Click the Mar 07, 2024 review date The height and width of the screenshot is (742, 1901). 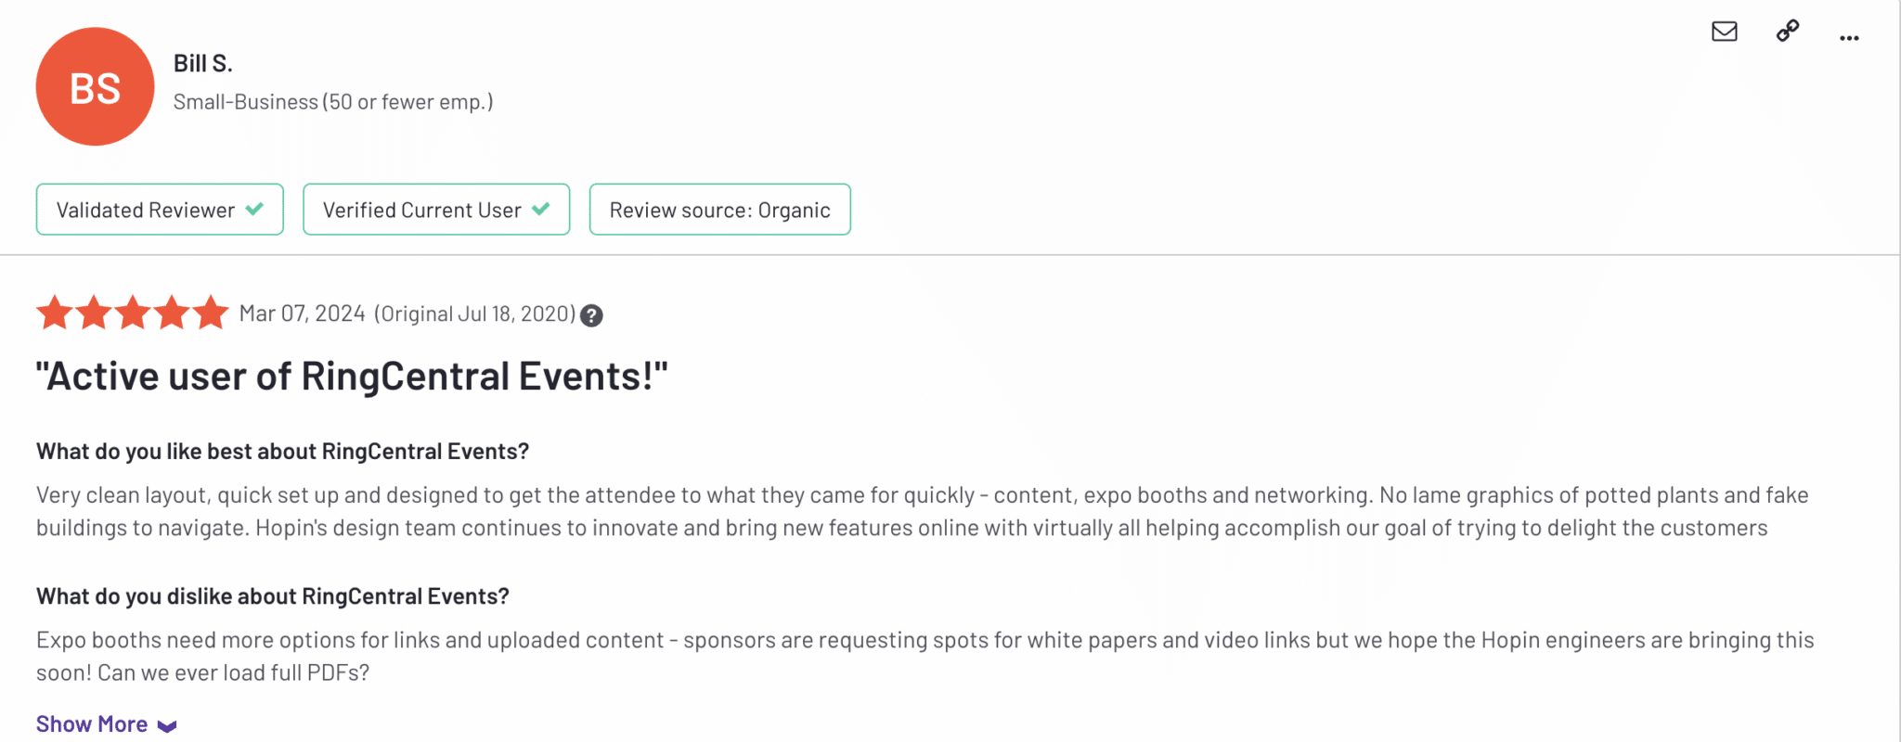[x=302, y=314]
